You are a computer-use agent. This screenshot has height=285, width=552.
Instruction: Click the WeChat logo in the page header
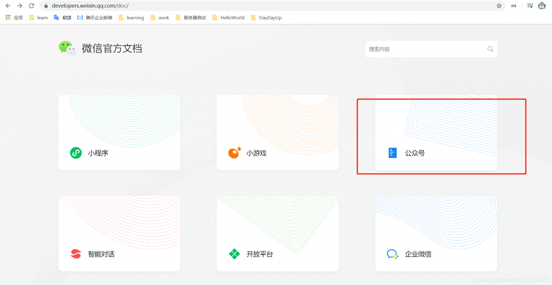pos(67,48)
